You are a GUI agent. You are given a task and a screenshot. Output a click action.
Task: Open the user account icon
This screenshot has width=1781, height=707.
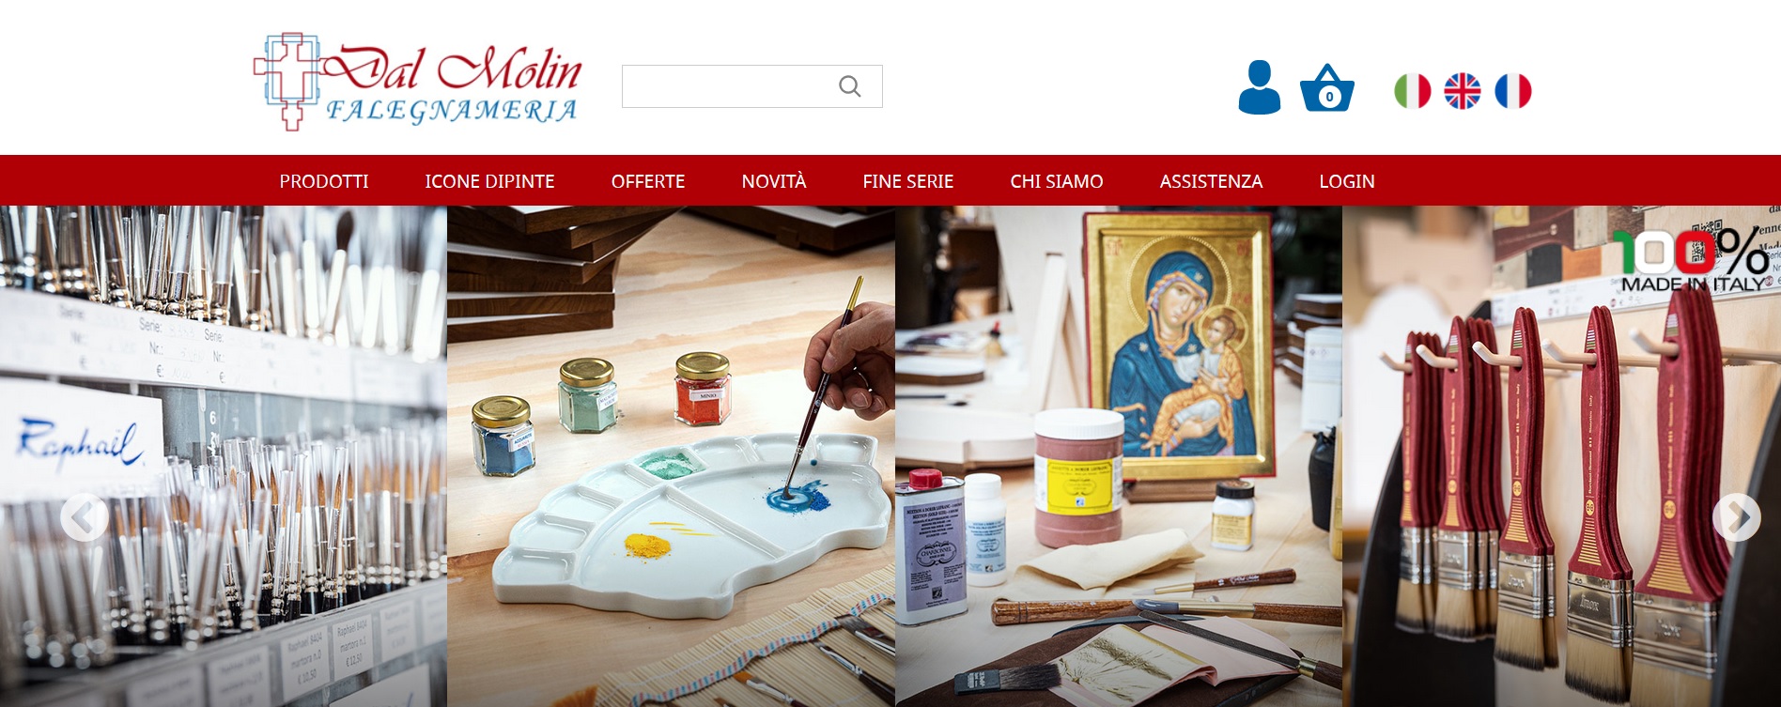pos(1260,87)
